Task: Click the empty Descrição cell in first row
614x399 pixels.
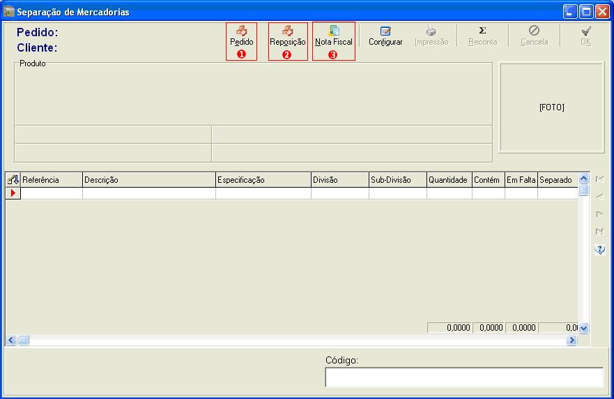Action: point(149,193)
